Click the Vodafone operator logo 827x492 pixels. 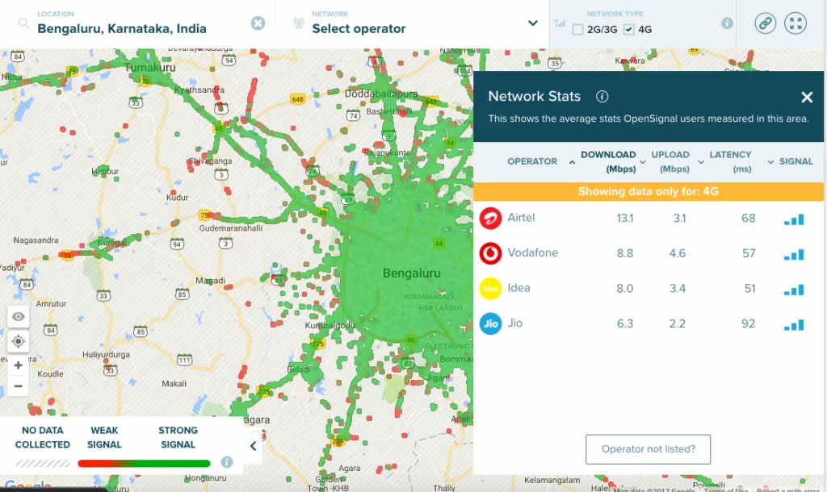point(490,253)
